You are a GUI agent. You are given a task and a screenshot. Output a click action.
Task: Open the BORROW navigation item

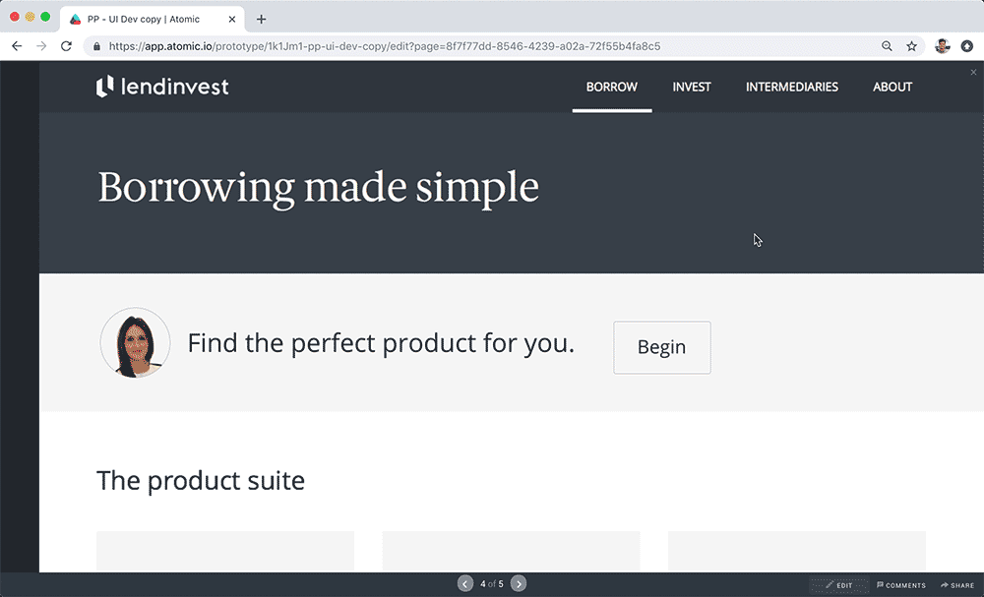click(x=612, y=88)
